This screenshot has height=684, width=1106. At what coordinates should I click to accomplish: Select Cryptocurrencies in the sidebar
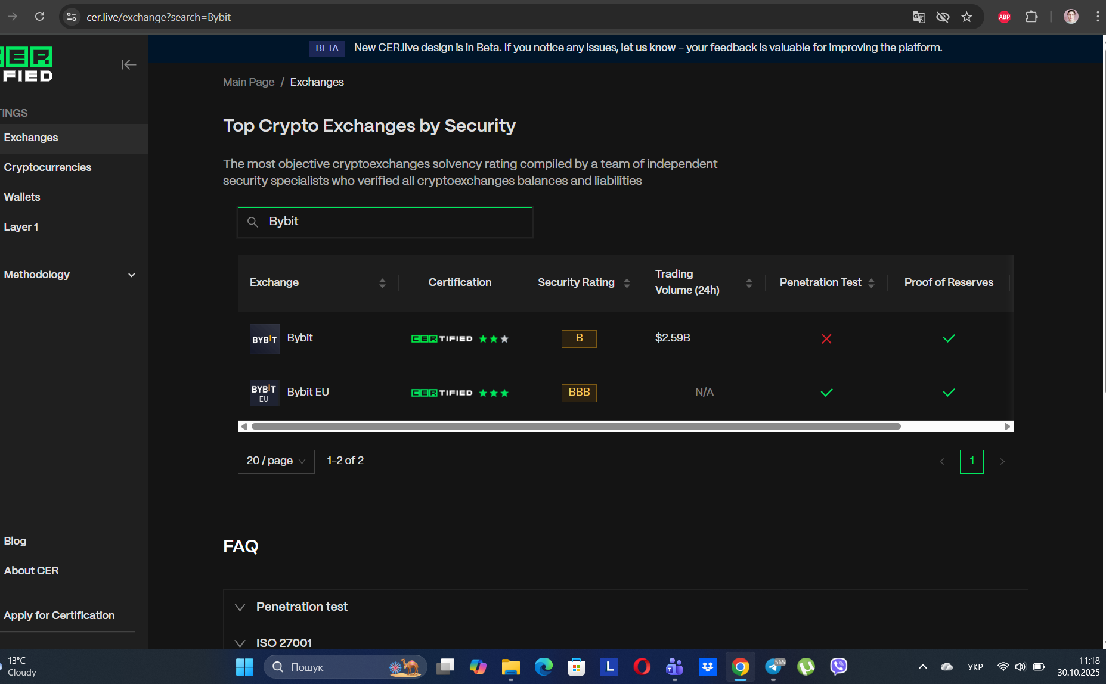coord(48,167)
